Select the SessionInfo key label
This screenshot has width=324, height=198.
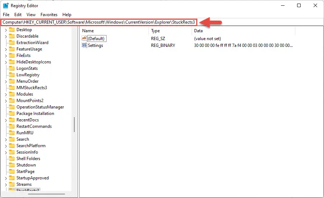27,152
